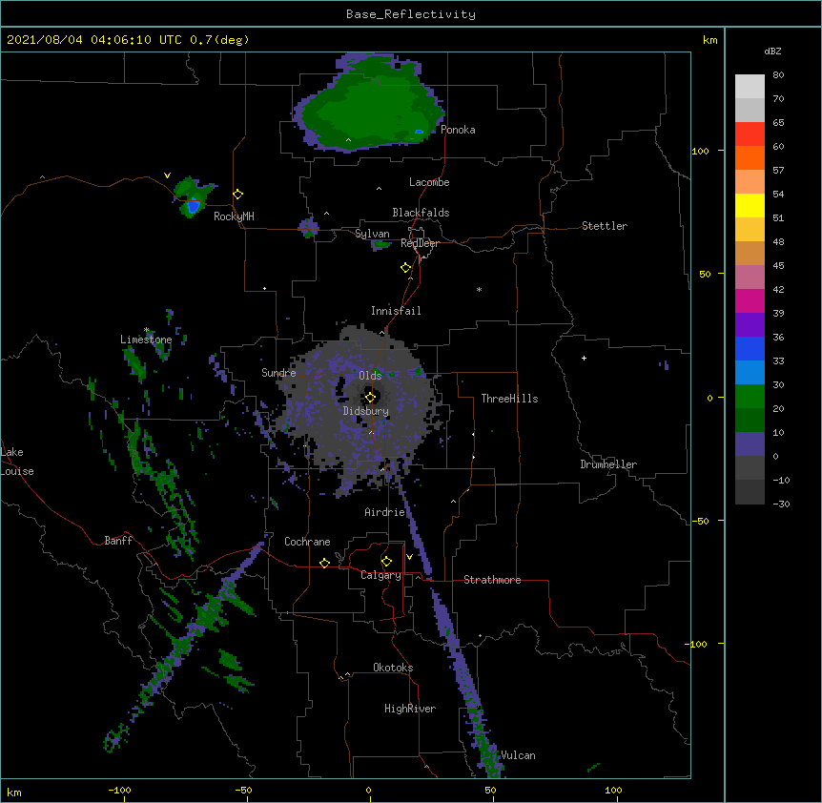Click the Sundre town label
The width and height of the screenshot is (822, 803).
pos(278,373)
